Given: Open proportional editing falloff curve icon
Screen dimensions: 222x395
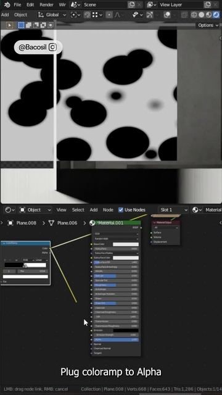Looking at the screenshot, I should [x=117, y=15].
